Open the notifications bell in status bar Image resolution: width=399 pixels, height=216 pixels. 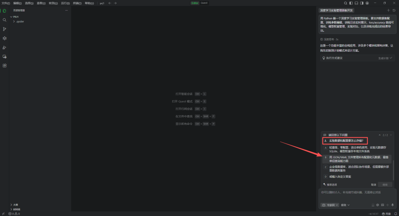click(395, 214)
